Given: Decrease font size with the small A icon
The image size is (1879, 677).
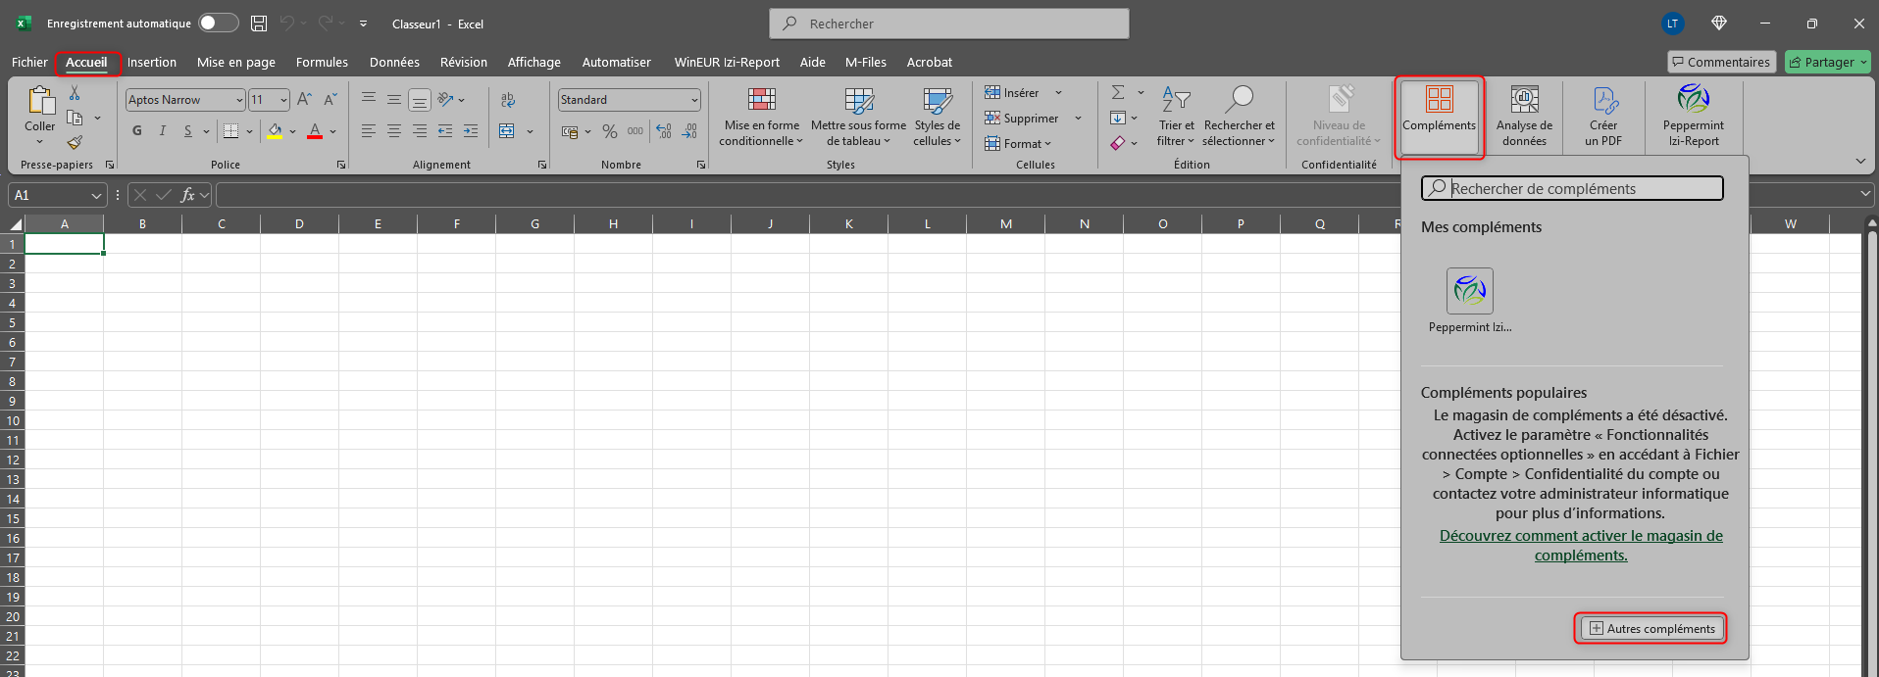Looking at the screenshot, I should coord(330,99).
